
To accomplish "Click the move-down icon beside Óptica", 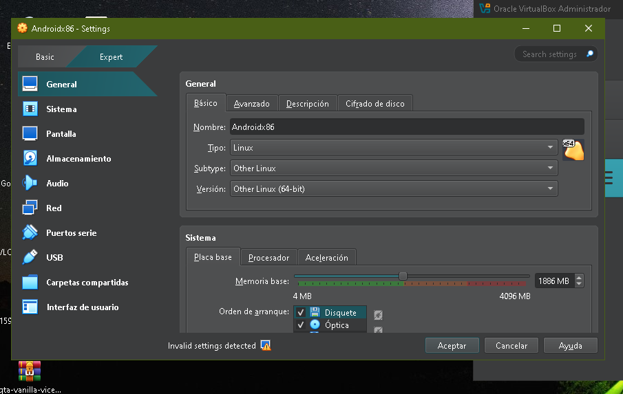I will [378, 329].
